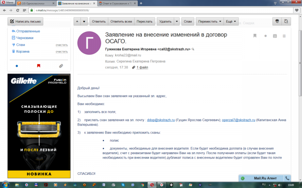Viewport: 302px width, 188px height.
Task: Bookmark page with heart icon
Action: tap(297, 11)
